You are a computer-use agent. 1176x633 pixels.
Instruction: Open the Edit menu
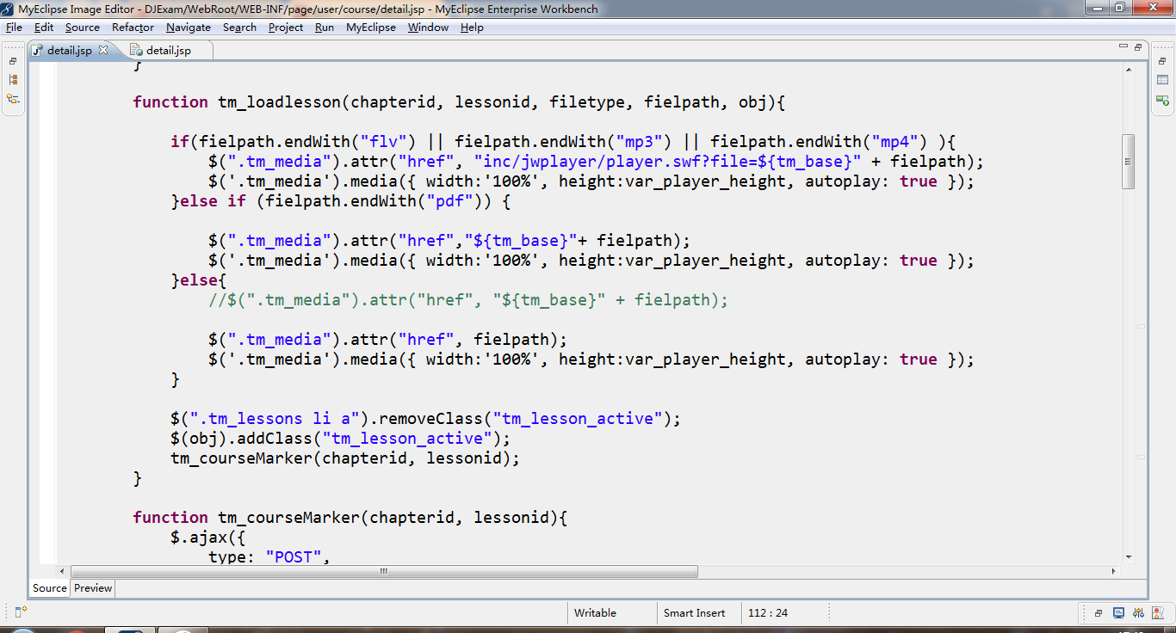point(44,28)
